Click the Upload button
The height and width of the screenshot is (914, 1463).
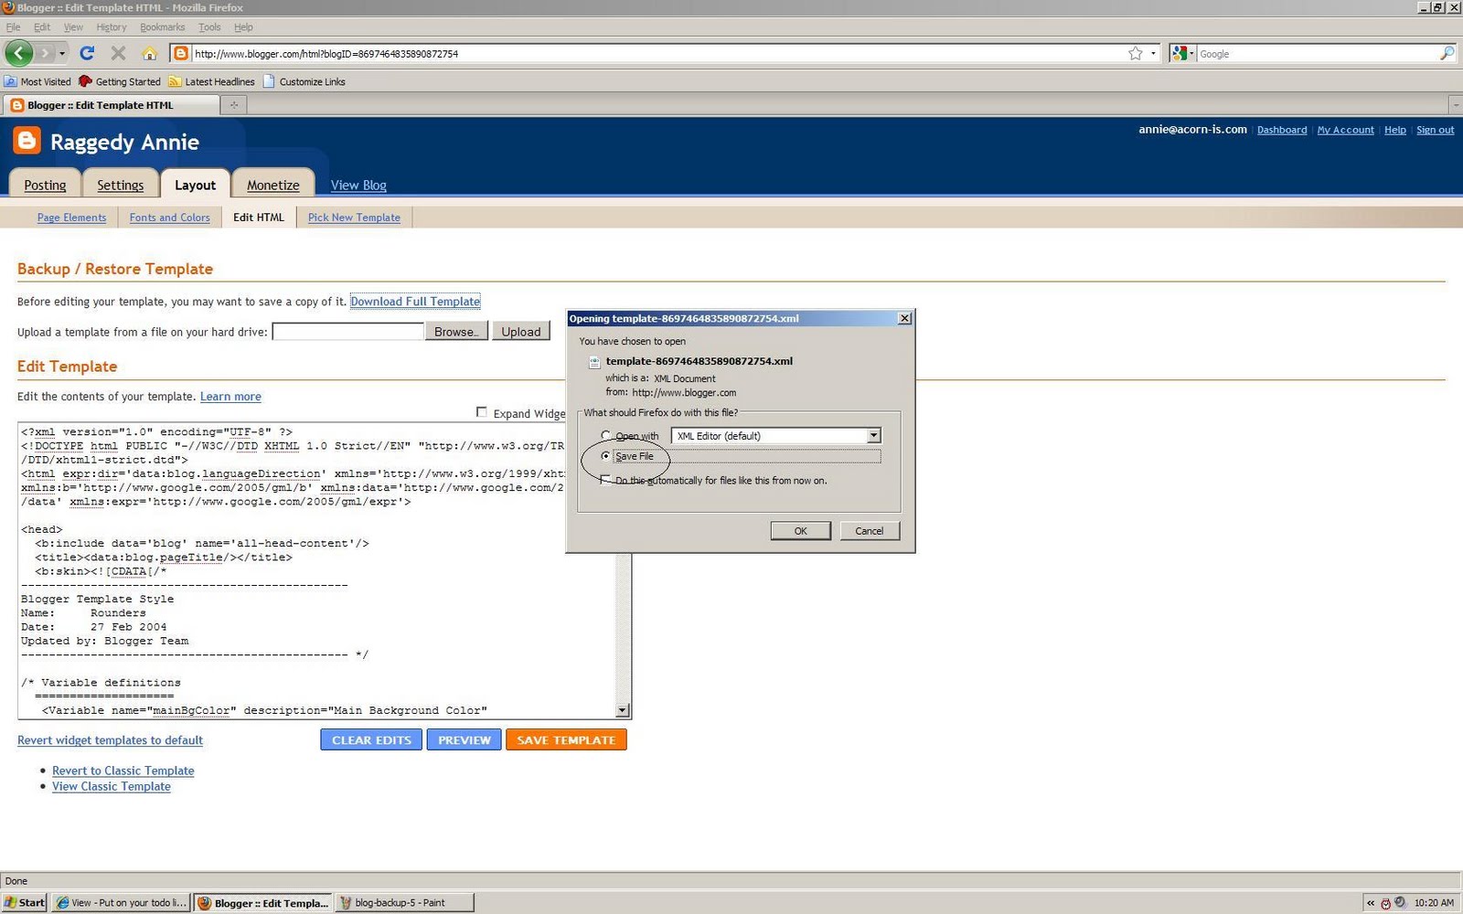pyautogui.click(x=521, y=331)
